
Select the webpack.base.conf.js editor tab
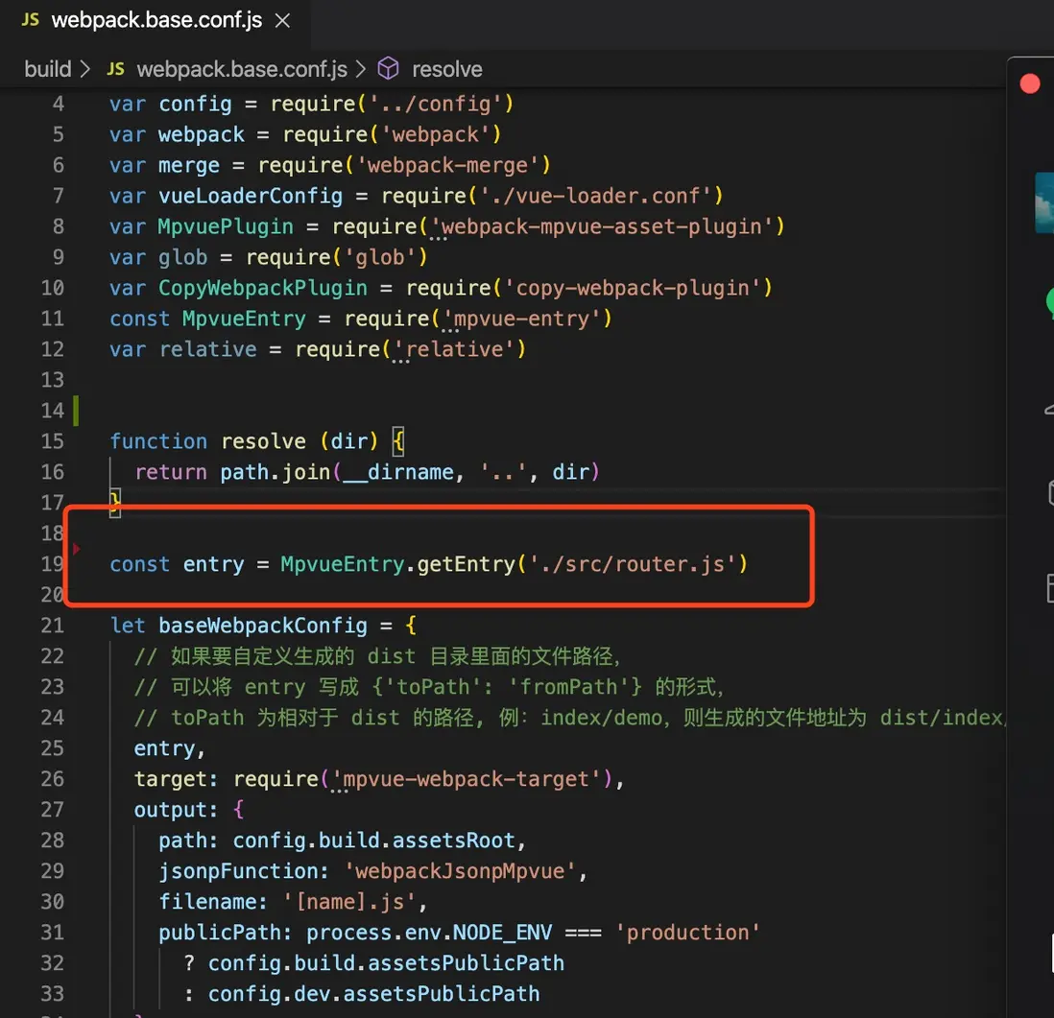[156, 21]
